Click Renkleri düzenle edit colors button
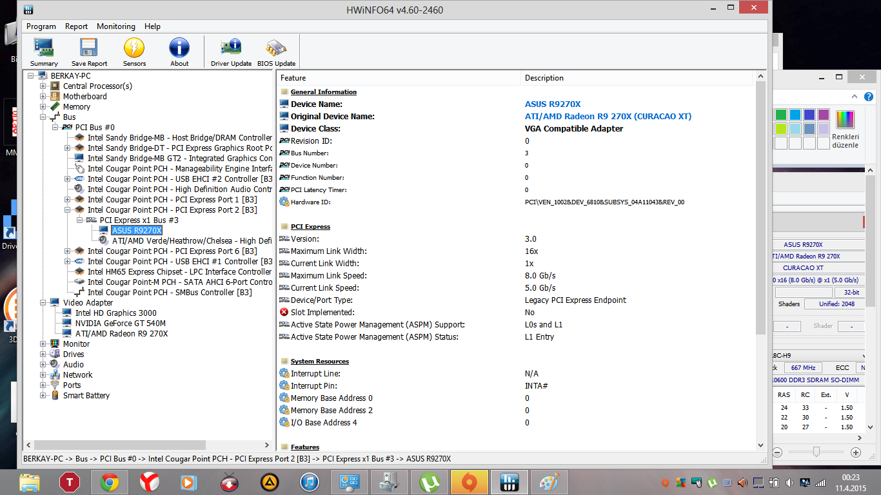The width and height of the screenshot is (881, 495). [x=845, y=129]
